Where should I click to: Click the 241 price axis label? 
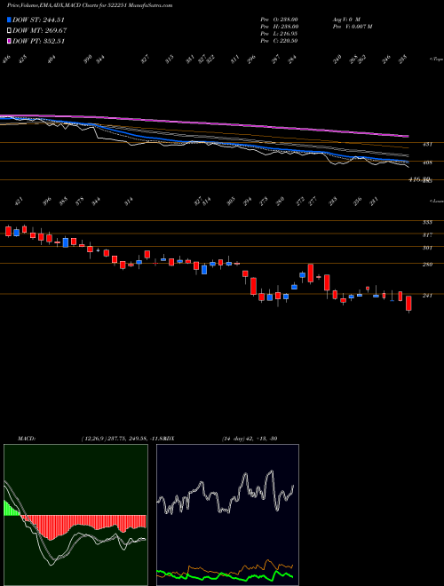pyautogui.click(x=427, y=296)
